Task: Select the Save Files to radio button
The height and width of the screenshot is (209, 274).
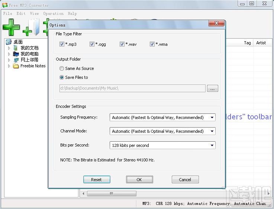Action: (61, 77)
